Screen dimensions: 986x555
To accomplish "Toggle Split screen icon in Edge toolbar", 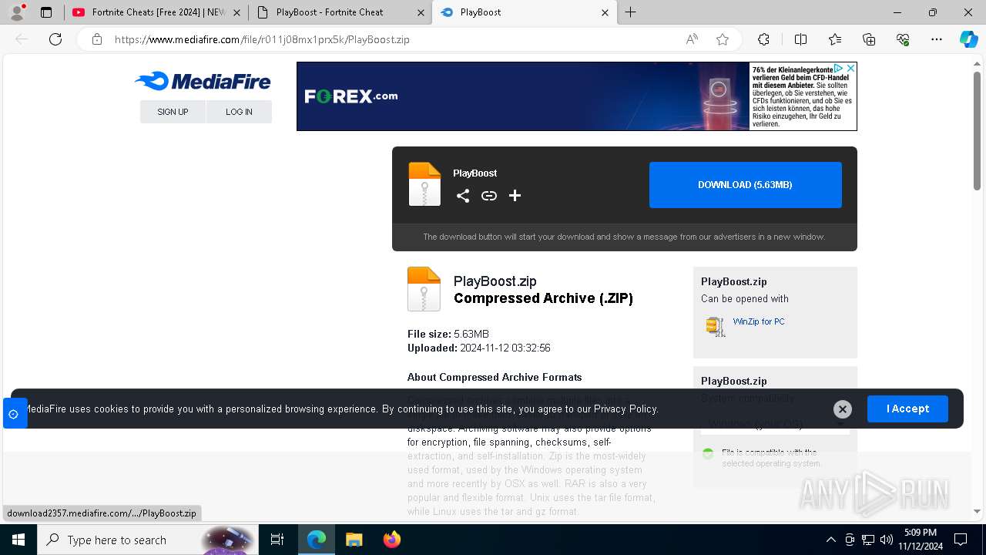I will tap(800, 39).
